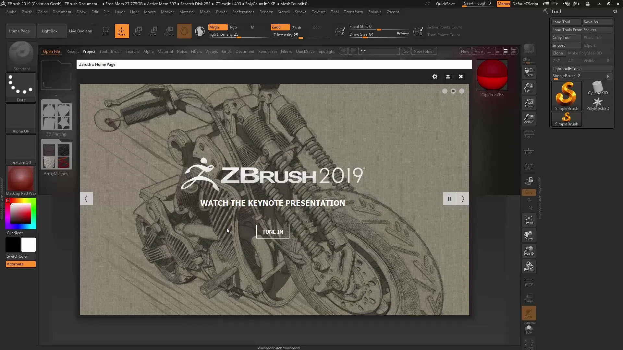Viewport: 623px width, 350px height.
Task: Click the QuickSave button in title bar
Action: point(445,4)
